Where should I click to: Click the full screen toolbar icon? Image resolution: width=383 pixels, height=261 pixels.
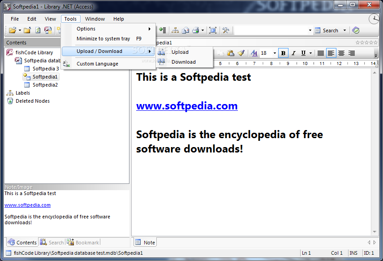213,30
